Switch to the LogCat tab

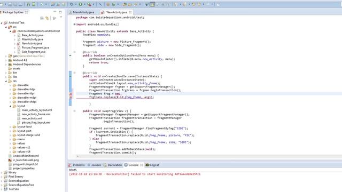152,165
